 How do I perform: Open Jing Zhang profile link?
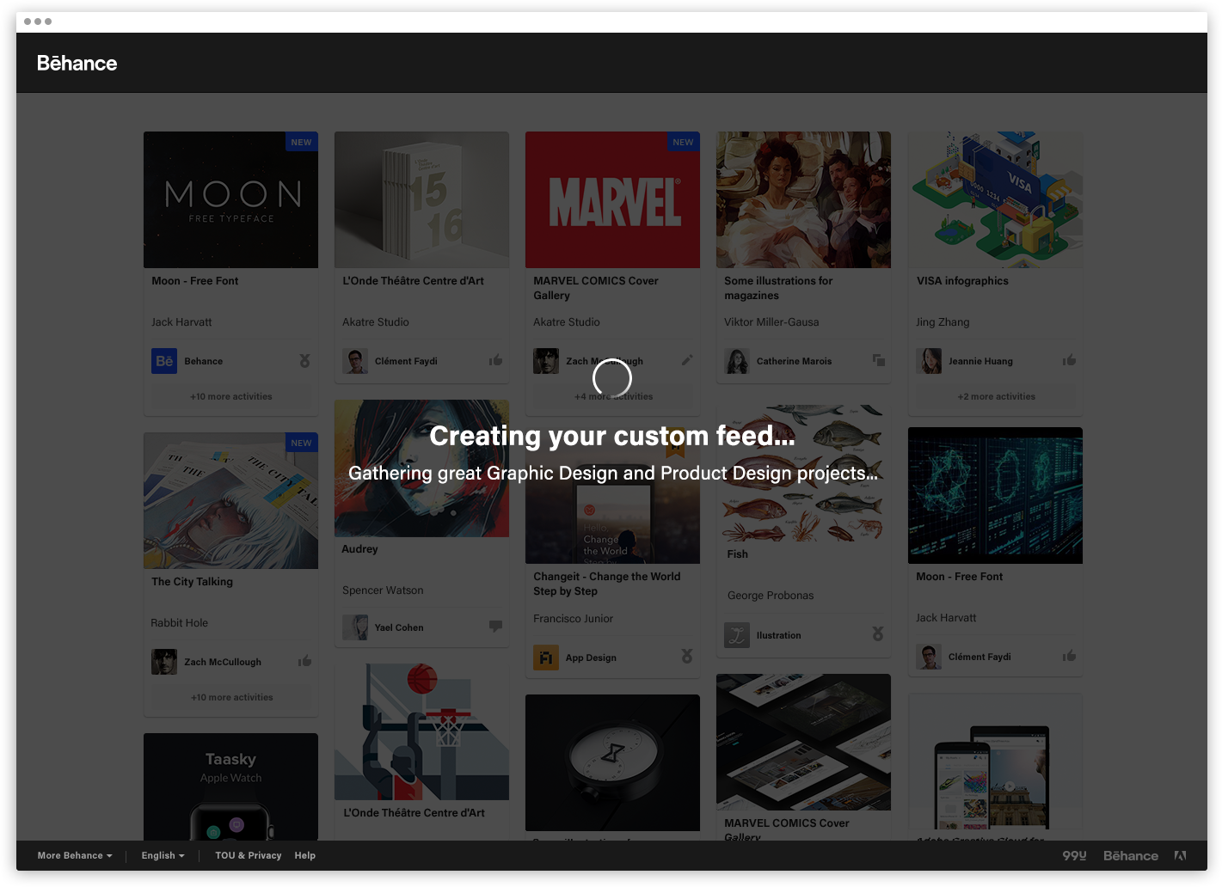coord(943,322)
